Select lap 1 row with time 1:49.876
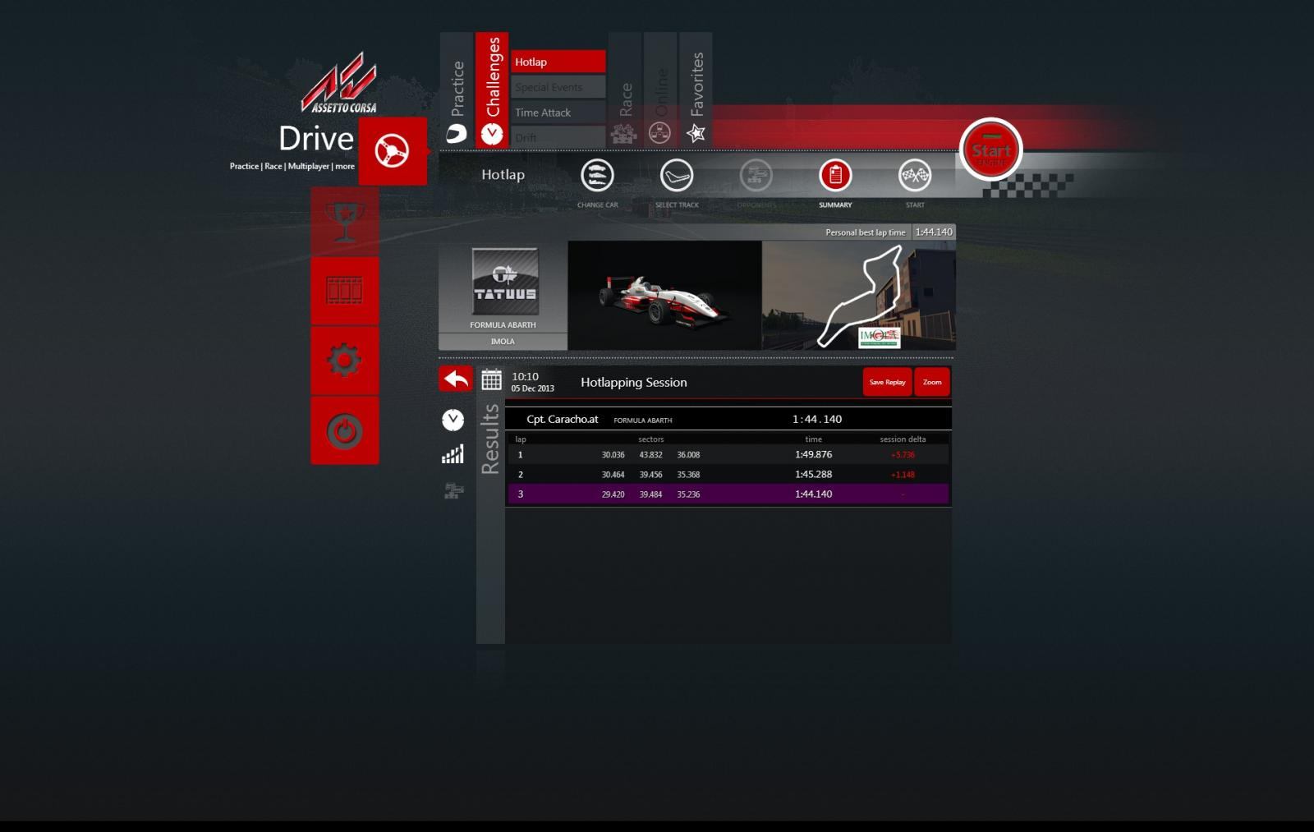 click(728, 455)
